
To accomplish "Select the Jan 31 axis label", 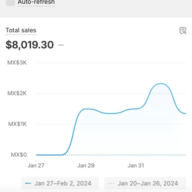I will pyautogui.click(x=136, y=166).
